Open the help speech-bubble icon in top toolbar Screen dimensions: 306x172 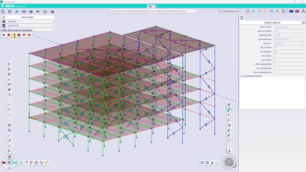pyautogui.click(x=52, y=11)
